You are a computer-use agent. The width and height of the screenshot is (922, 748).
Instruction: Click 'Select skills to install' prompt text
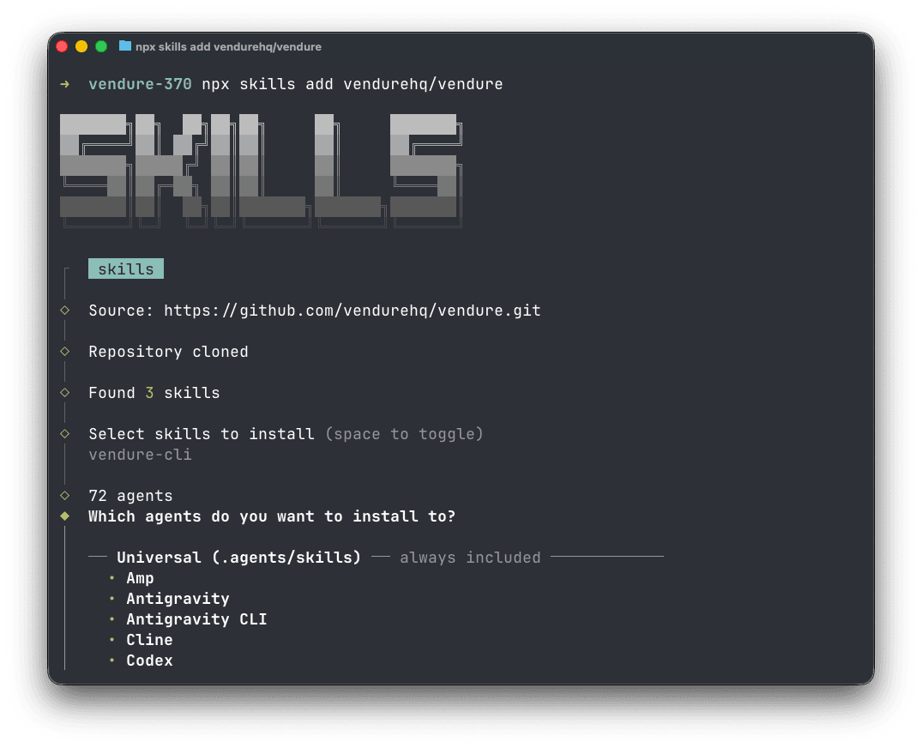(x=201, y=434)
